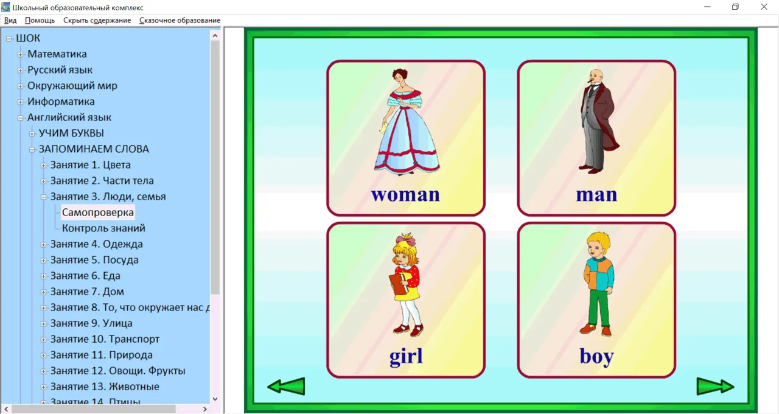The height and width of the screenshot is (414, 779).
Task: Collapse Занятие 3. Люди, семья
Action: click(x=43, y=197)
